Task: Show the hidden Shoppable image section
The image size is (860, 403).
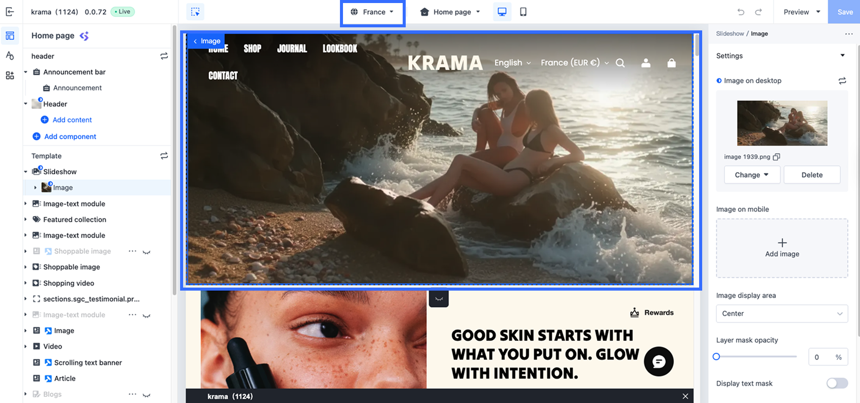Action: click(147, 252)
